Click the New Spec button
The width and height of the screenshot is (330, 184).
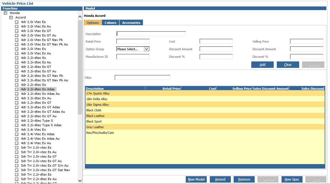[x=292, y=179]
